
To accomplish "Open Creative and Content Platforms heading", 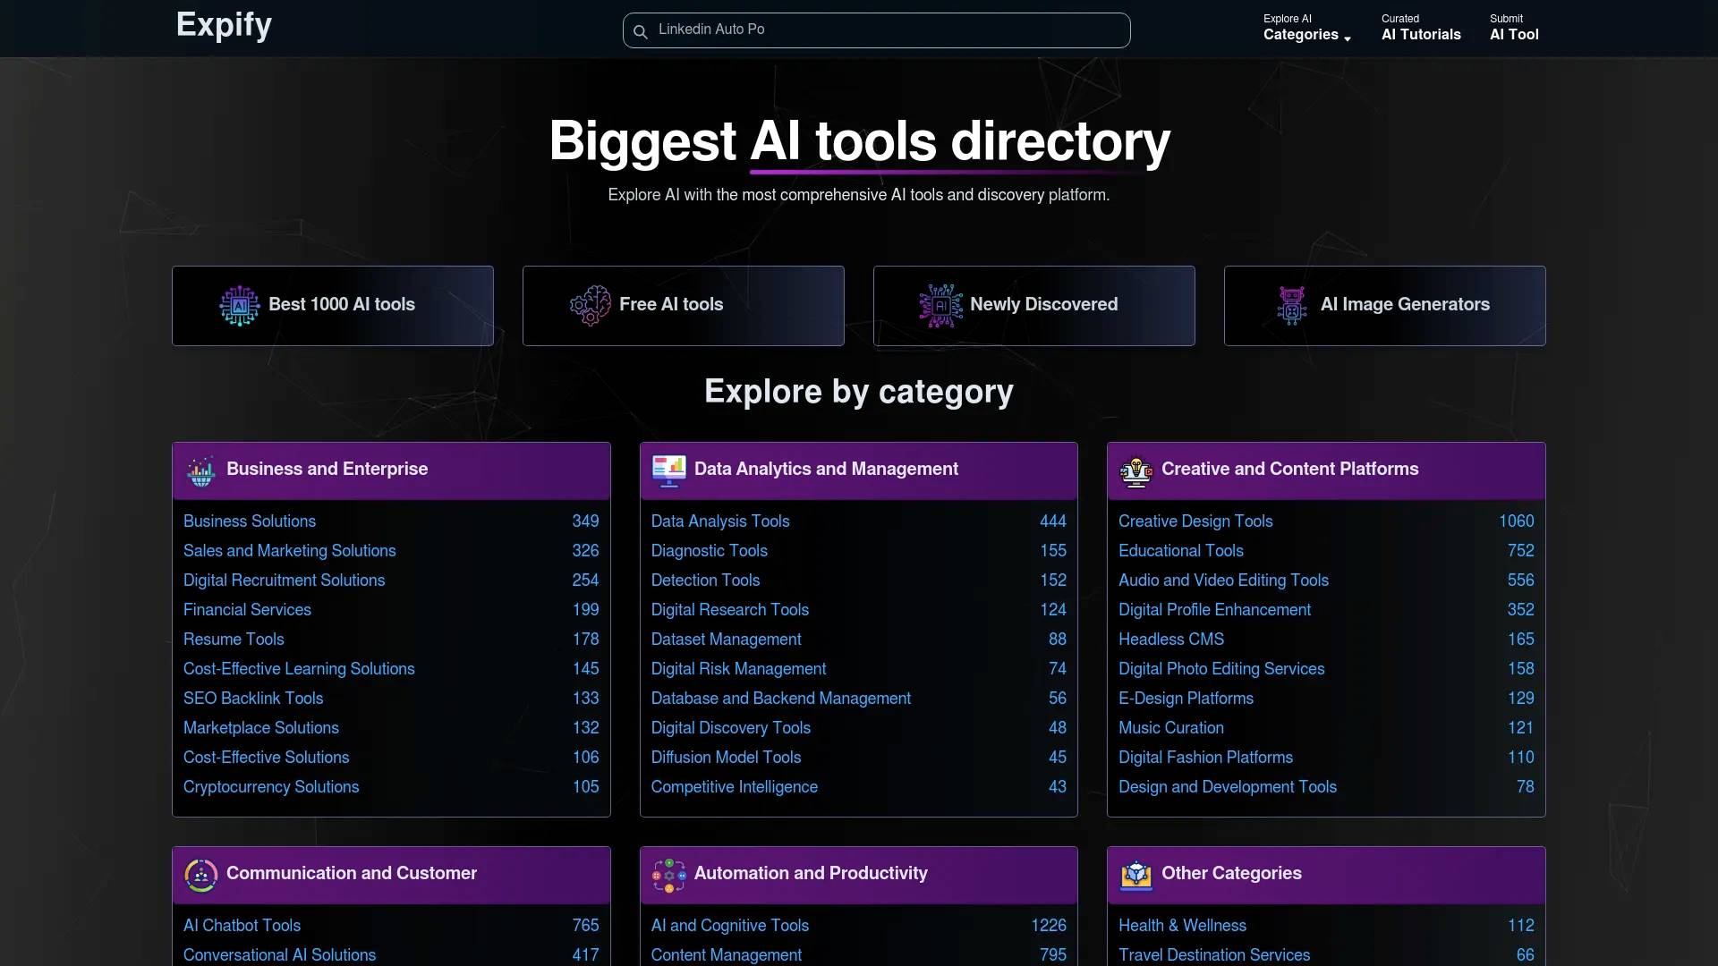I will [1289, 469].
